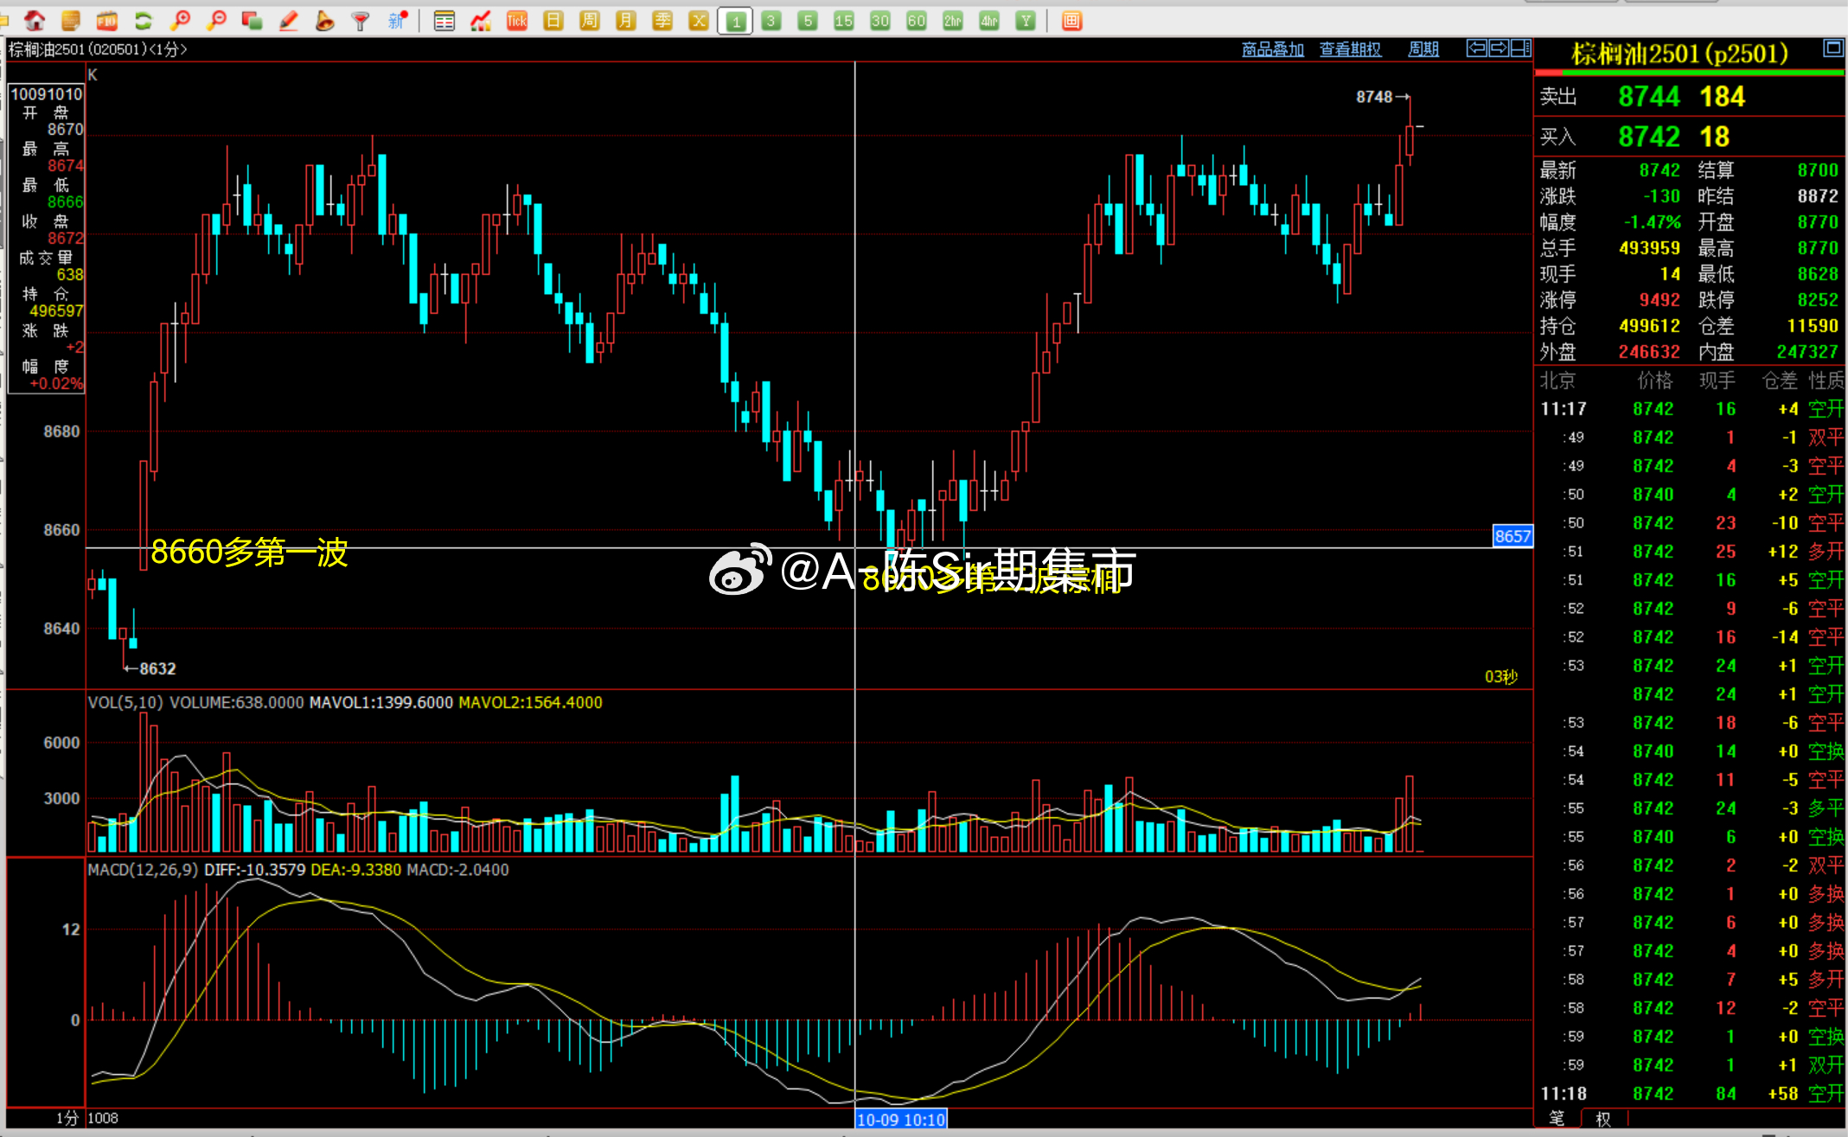Click the left arrow navigation icon
The width and height of the screenshot is (1848, 1137).
pos(1477,48)
